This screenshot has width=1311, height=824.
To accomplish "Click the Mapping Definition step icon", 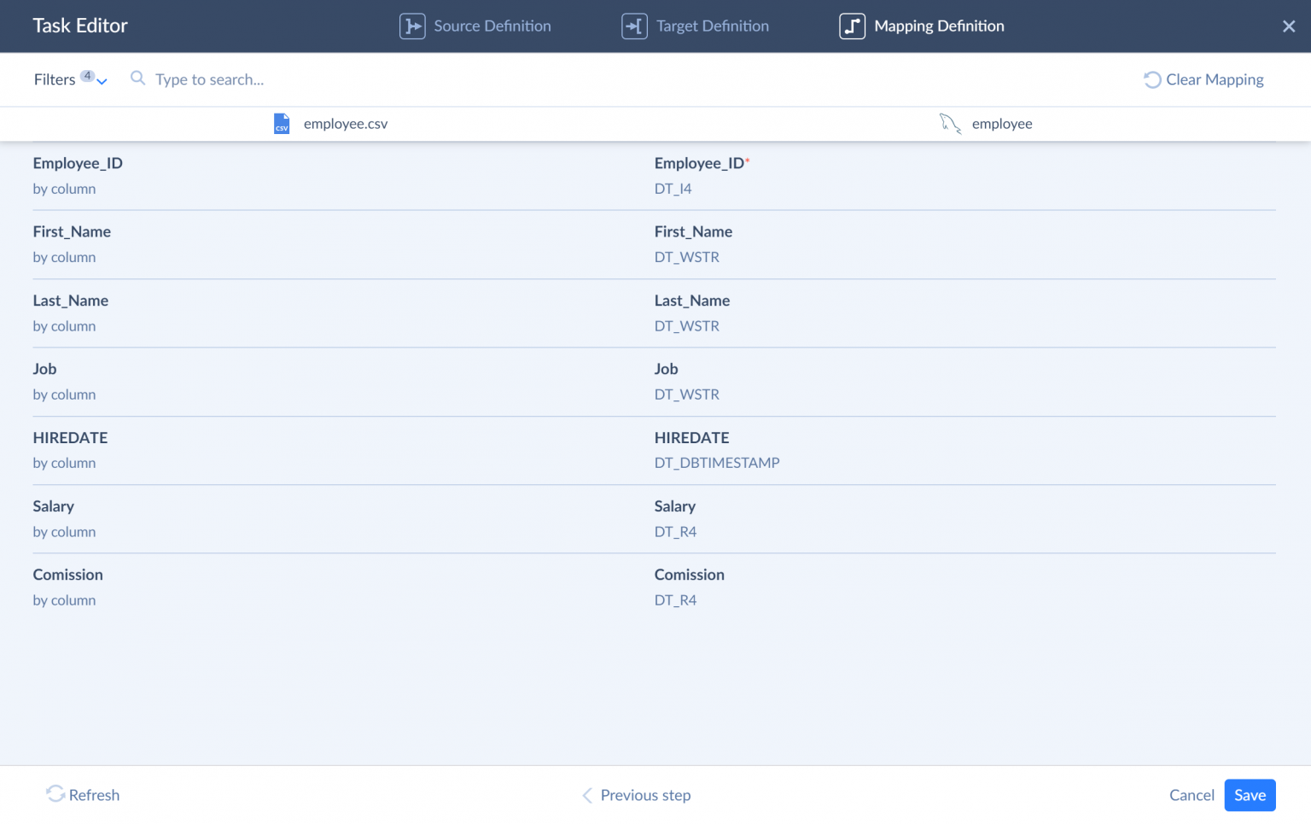I will tap(852, 26).
